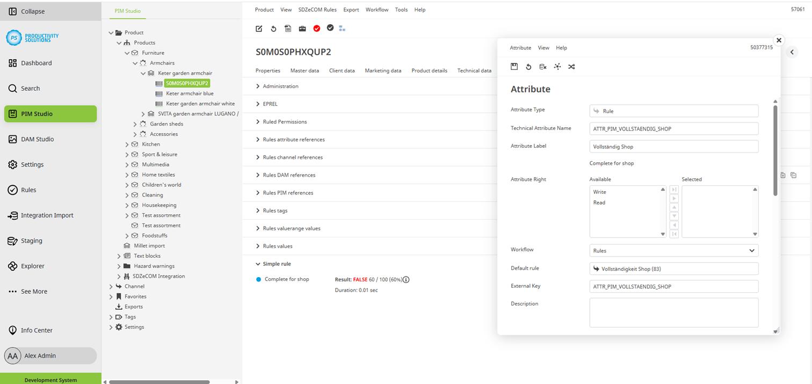Open the SDZeCOM Rules menu

pyautogui.click(x=317, y=10)
